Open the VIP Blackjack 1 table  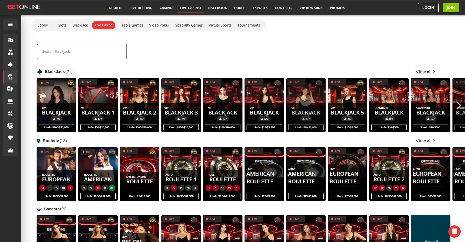(x=98, y=105)
